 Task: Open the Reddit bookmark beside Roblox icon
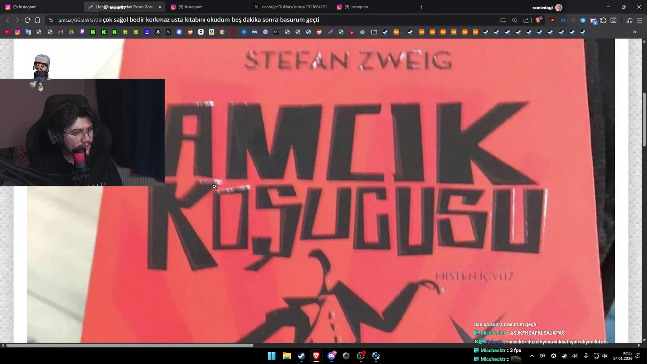(x=190, y=32)
